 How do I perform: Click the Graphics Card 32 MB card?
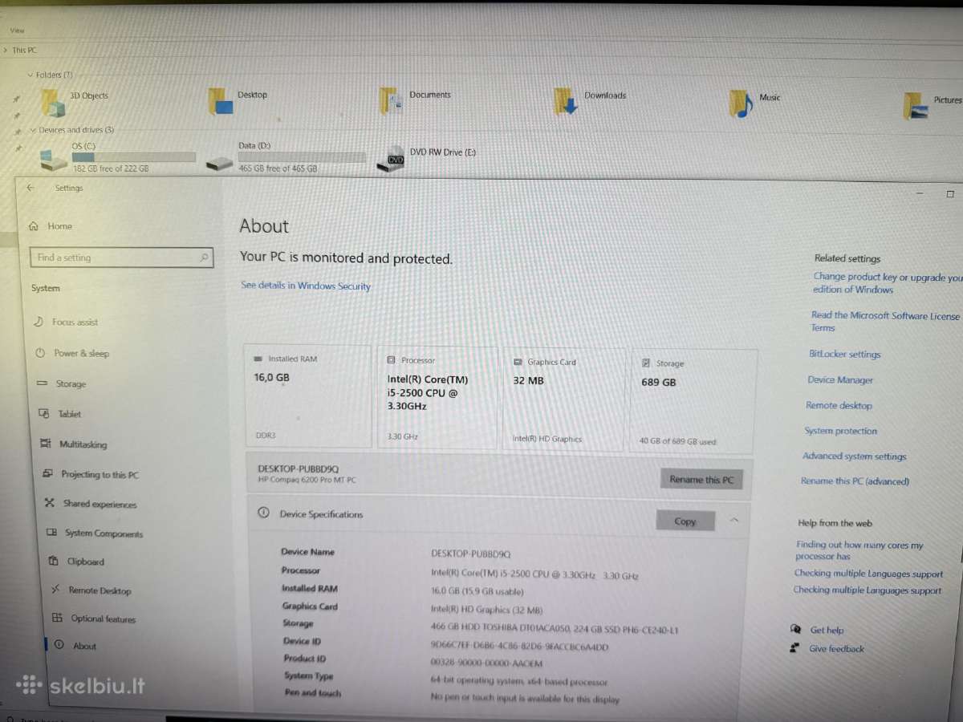564,399
